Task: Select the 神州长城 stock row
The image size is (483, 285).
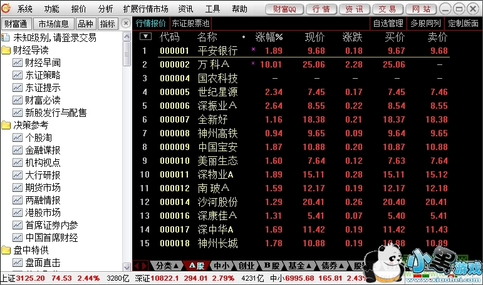Action: pos(295,243)
